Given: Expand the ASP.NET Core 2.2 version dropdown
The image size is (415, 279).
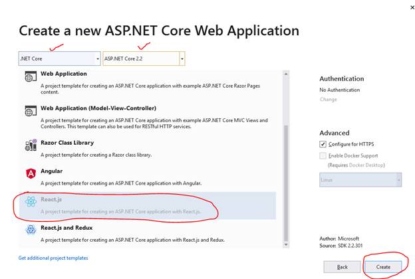Looking at the screenshot, I should pos(144,58).
